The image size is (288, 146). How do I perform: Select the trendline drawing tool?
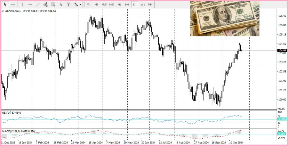(x=38, y=4)
